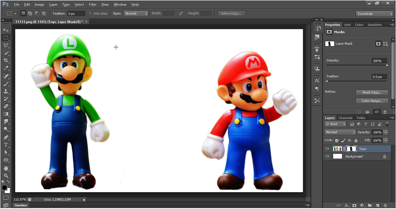Toggle pixel layer filter in Layers panel
Screen dimensions: 396x209
pos(352,124)
